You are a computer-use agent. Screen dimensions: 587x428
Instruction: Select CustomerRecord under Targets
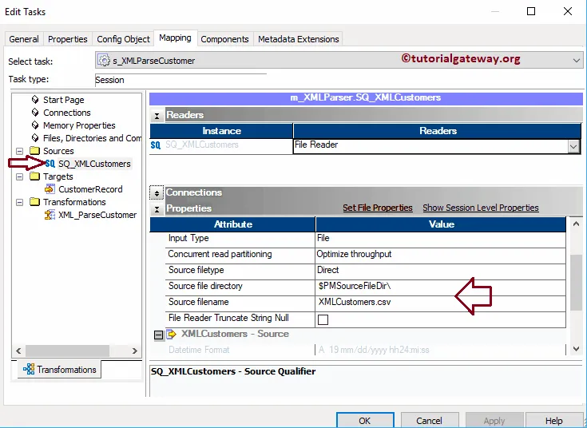click(90, 189)
